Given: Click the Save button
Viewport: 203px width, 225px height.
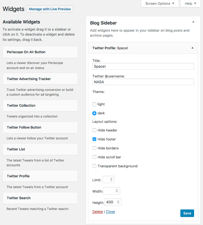Looking at the screenshot, I should [187, 213].
